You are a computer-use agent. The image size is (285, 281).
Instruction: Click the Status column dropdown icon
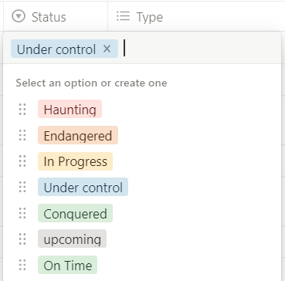(19, 17)
